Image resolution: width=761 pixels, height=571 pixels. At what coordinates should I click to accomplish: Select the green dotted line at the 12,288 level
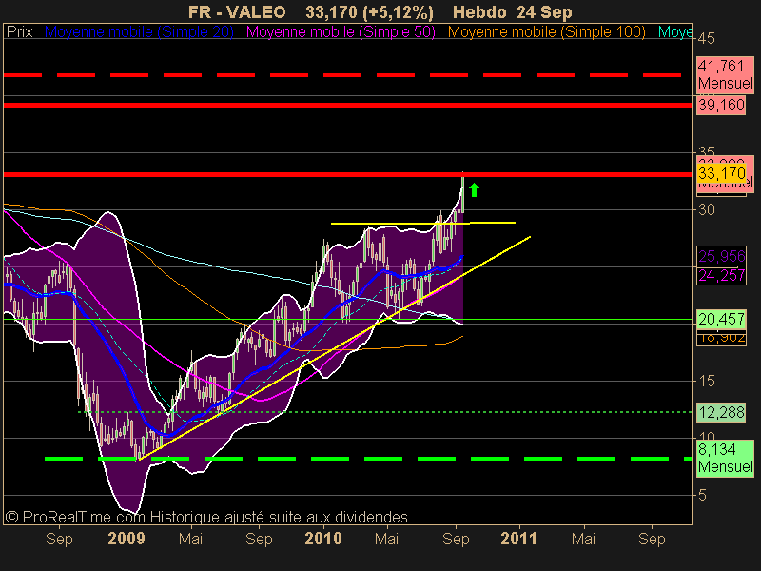(x=384, y=412)
